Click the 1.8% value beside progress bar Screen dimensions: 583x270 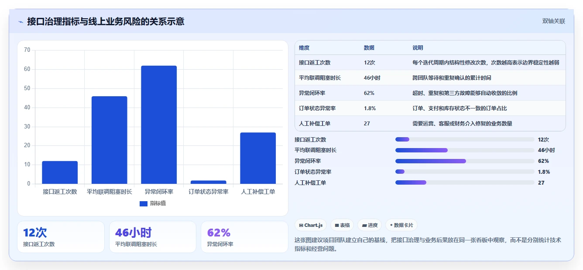[544, 172]
